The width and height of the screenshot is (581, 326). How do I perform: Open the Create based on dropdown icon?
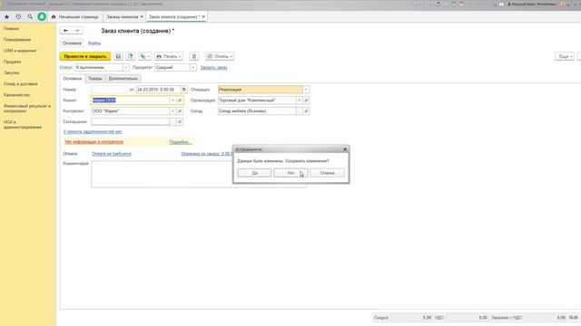[x=144, y=56]
